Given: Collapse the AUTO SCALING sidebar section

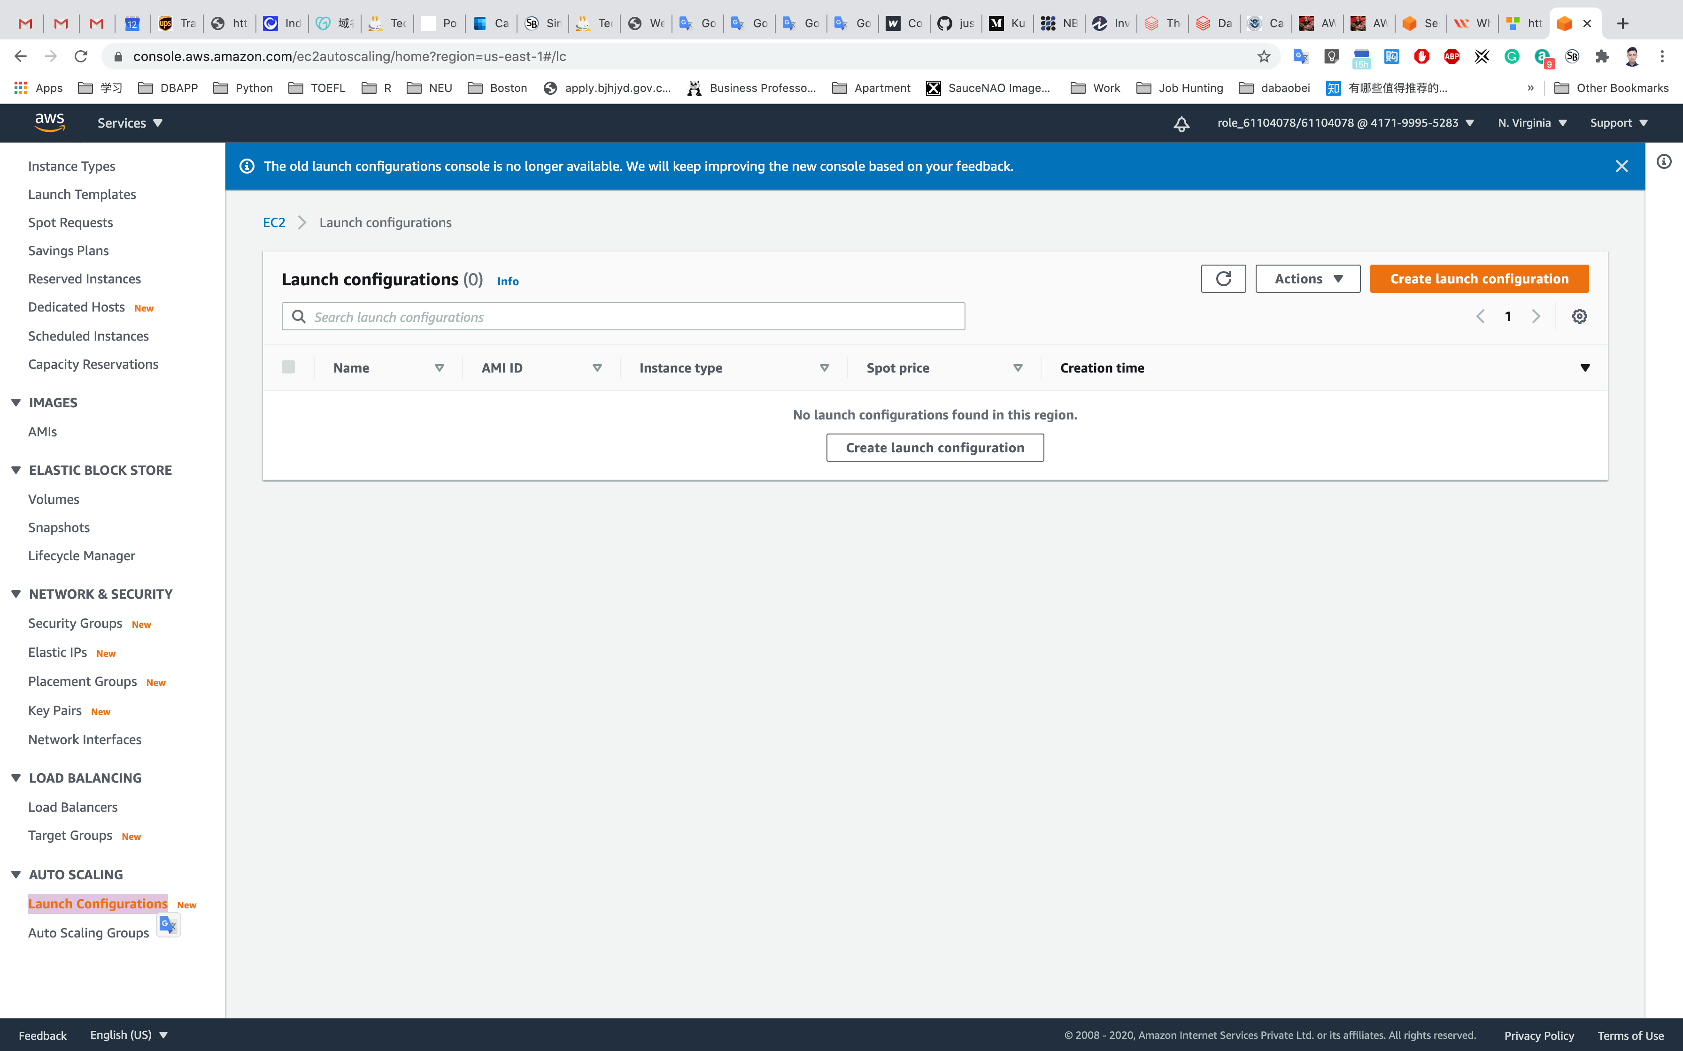Looking at the screenshot, I should click(16, 875).
